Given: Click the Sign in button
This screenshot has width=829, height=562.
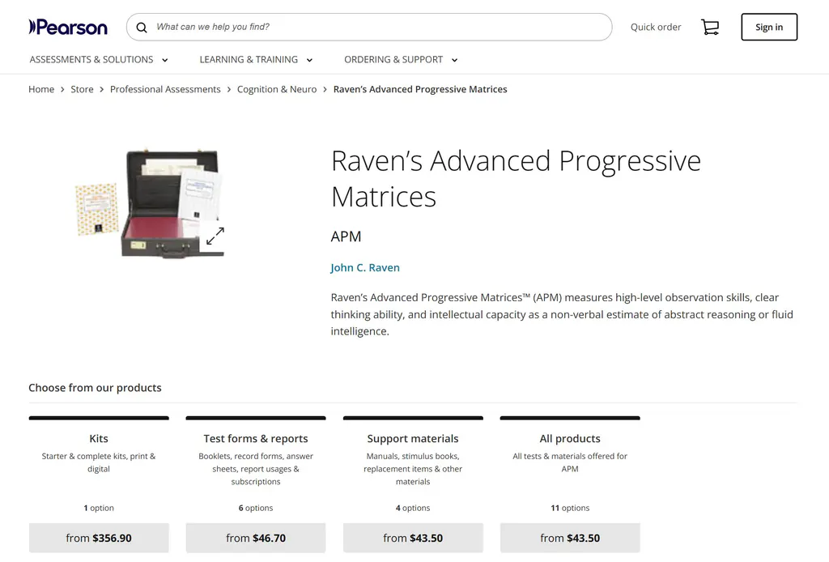Looking at the screenshot, I should point(768,27).
